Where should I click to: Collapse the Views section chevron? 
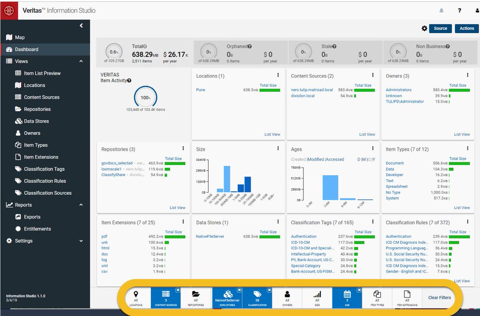coord(81,61)
